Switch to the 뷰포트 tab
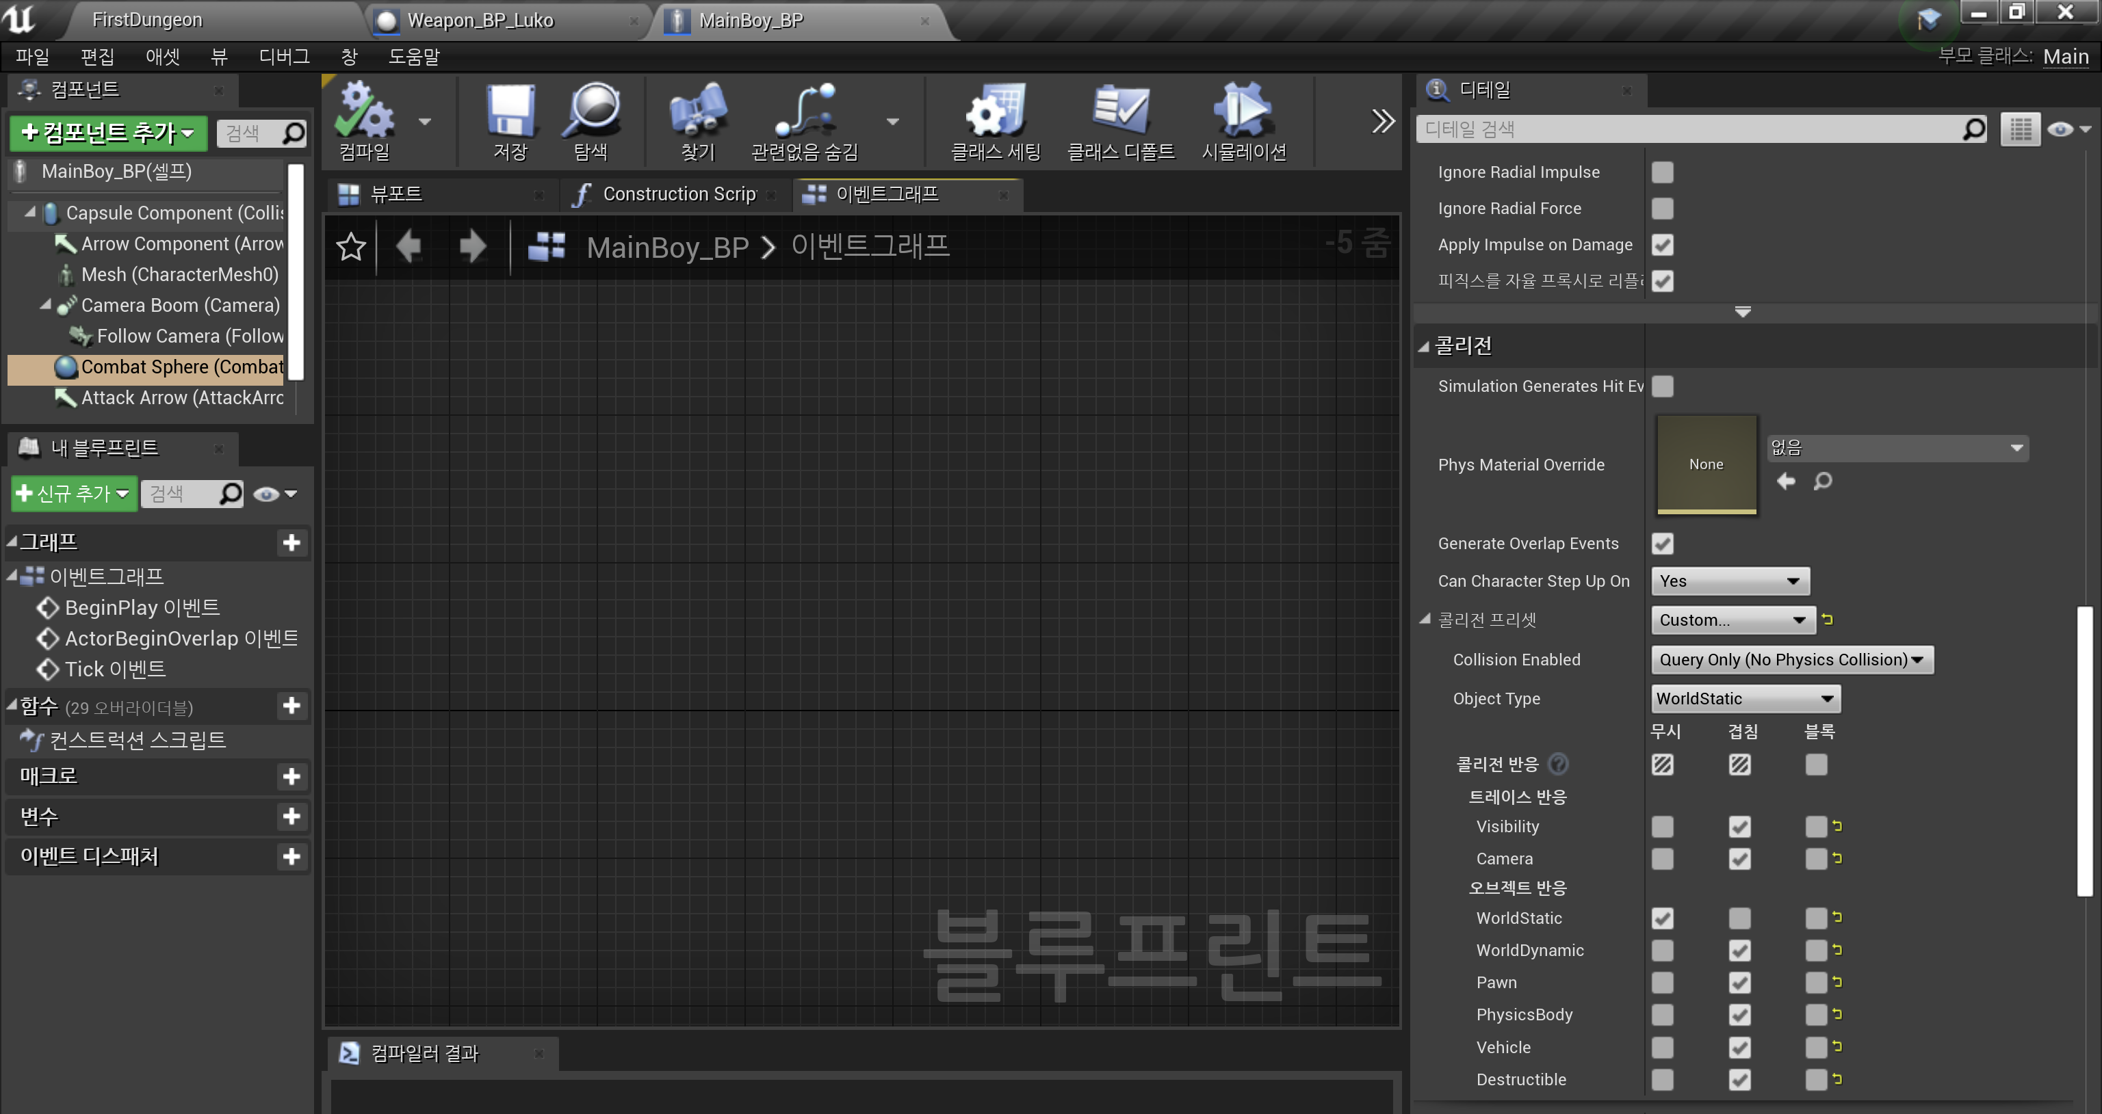2102x1114 pixels. click(398, 194)
